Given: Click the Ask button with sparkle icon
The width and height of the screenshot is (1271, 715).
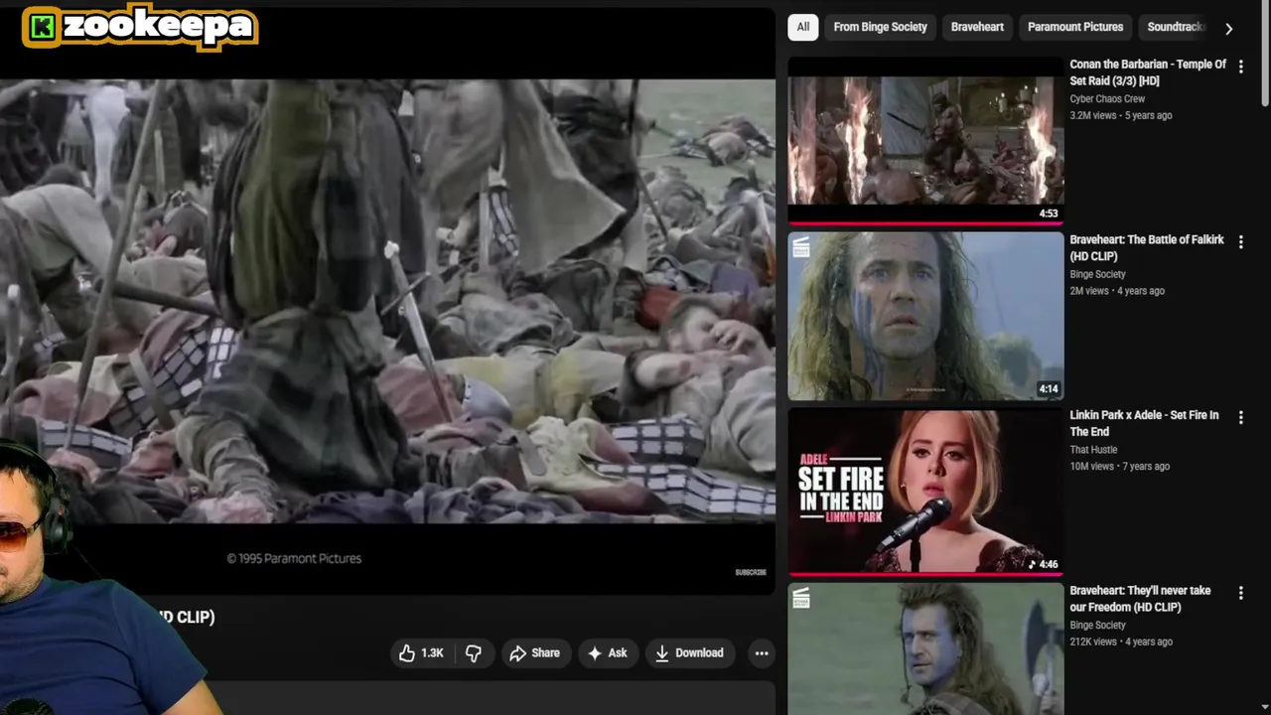Looking at the screenshot, I should tap(607, 652).
